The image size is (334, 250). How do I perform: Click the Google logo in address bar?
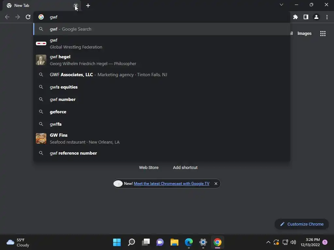tap(41, 17)
